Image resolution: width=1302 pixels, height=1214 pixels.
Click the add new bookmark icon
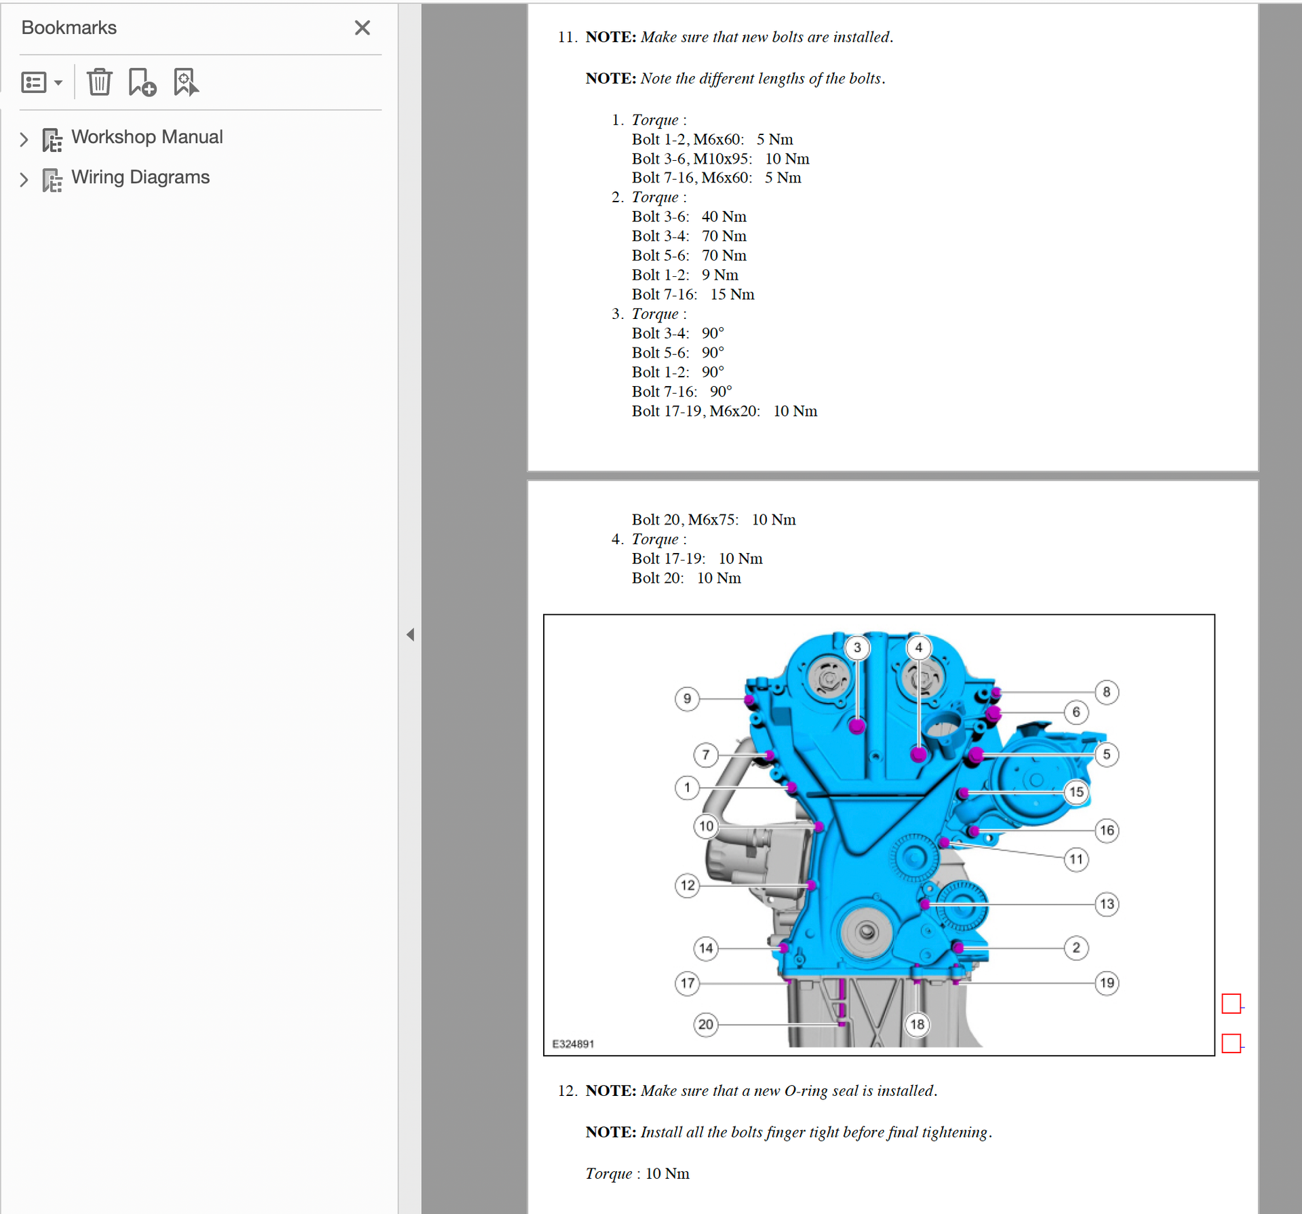[142, 82]
